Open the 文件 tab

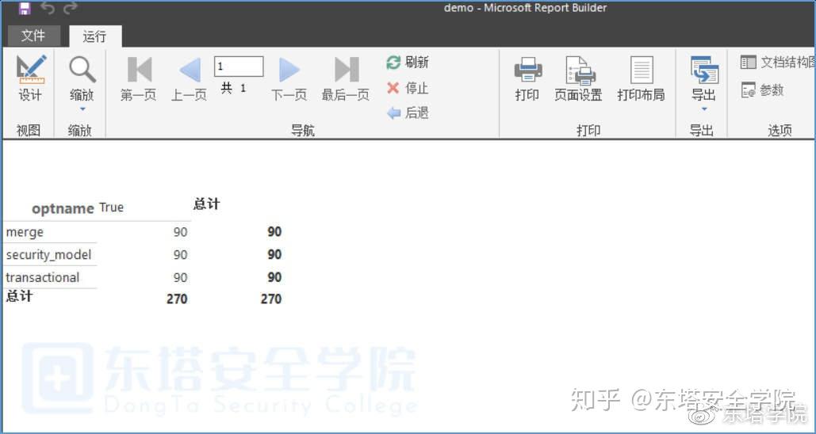tap(33, 36)
